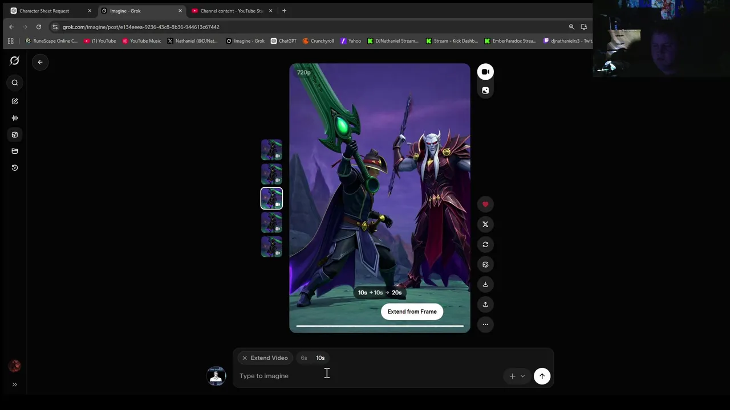Click the zoom magnifier icon in address bar
Viewport: 730px width, 410px height.
point(571,27)
